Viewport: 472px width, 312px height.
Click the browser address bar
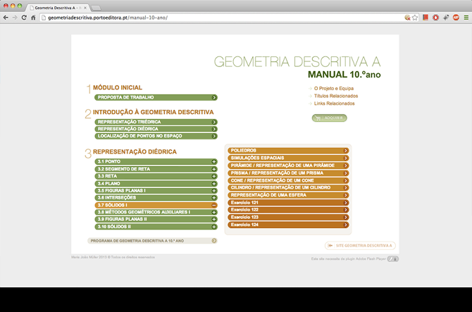[211, 17]
